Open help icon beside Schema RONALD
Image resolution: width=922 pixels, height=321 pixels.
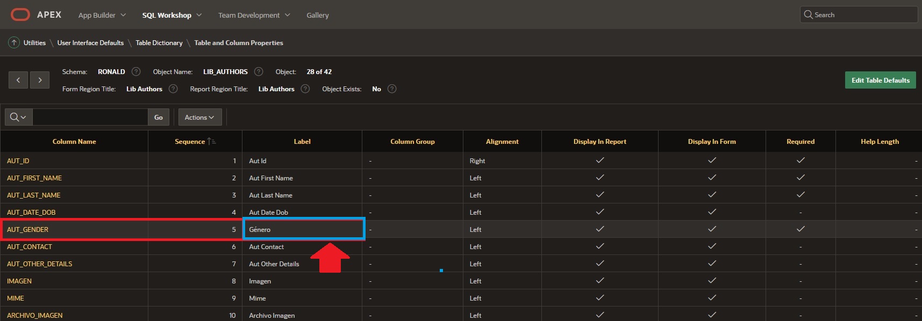pyautogui.click(x=136, y=71)
